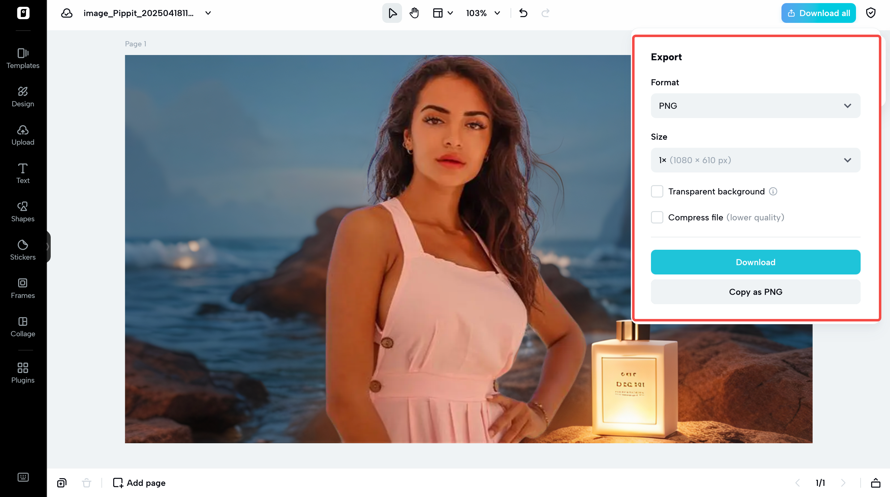Viewport: 890px width, 497px height.
Task: Open the Upload panel
Action: [23, 135]
